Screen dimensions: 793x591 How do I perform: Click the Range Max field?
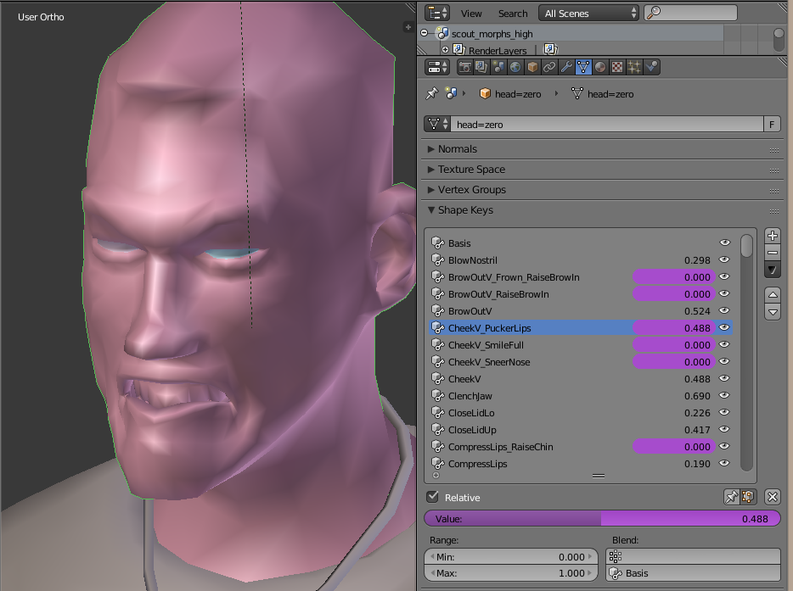tap(511, 573)
